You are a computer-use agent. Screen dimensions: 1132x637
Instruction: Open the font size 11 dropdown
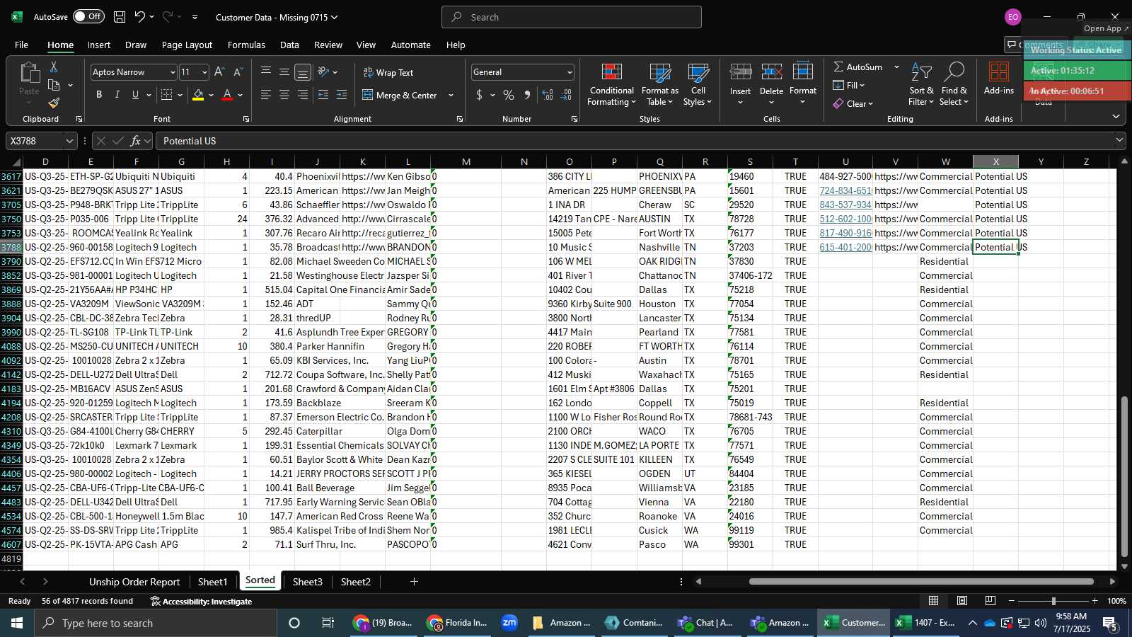tap(204, 72)
